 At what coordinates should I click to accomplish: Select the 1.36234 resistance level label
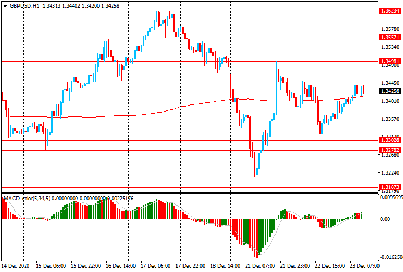tap(390, 11)
